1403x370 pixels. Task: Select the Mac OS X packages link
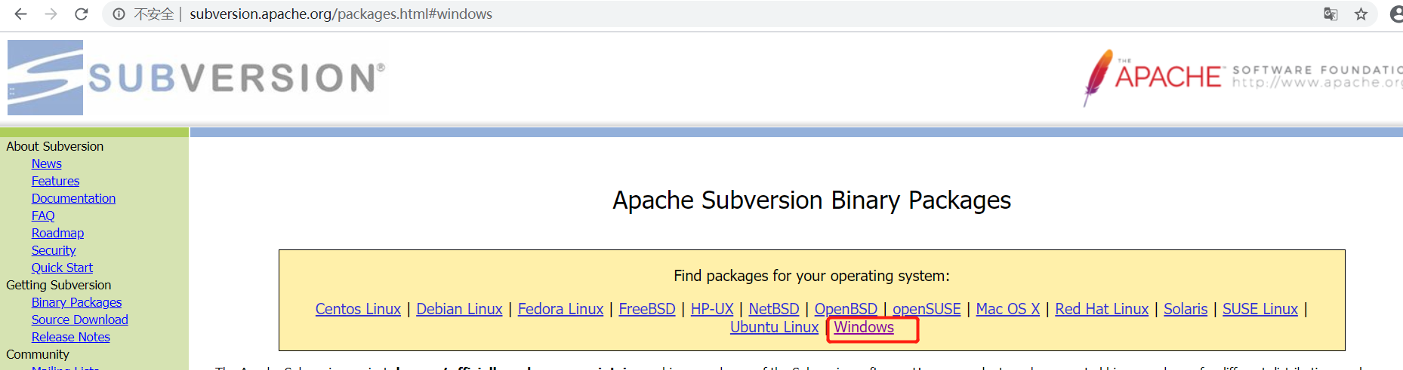(x=1007, y=309)
